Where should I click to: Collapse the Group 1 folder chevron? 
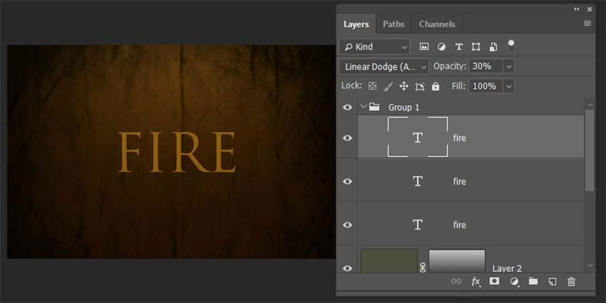(x=363, y=107)
